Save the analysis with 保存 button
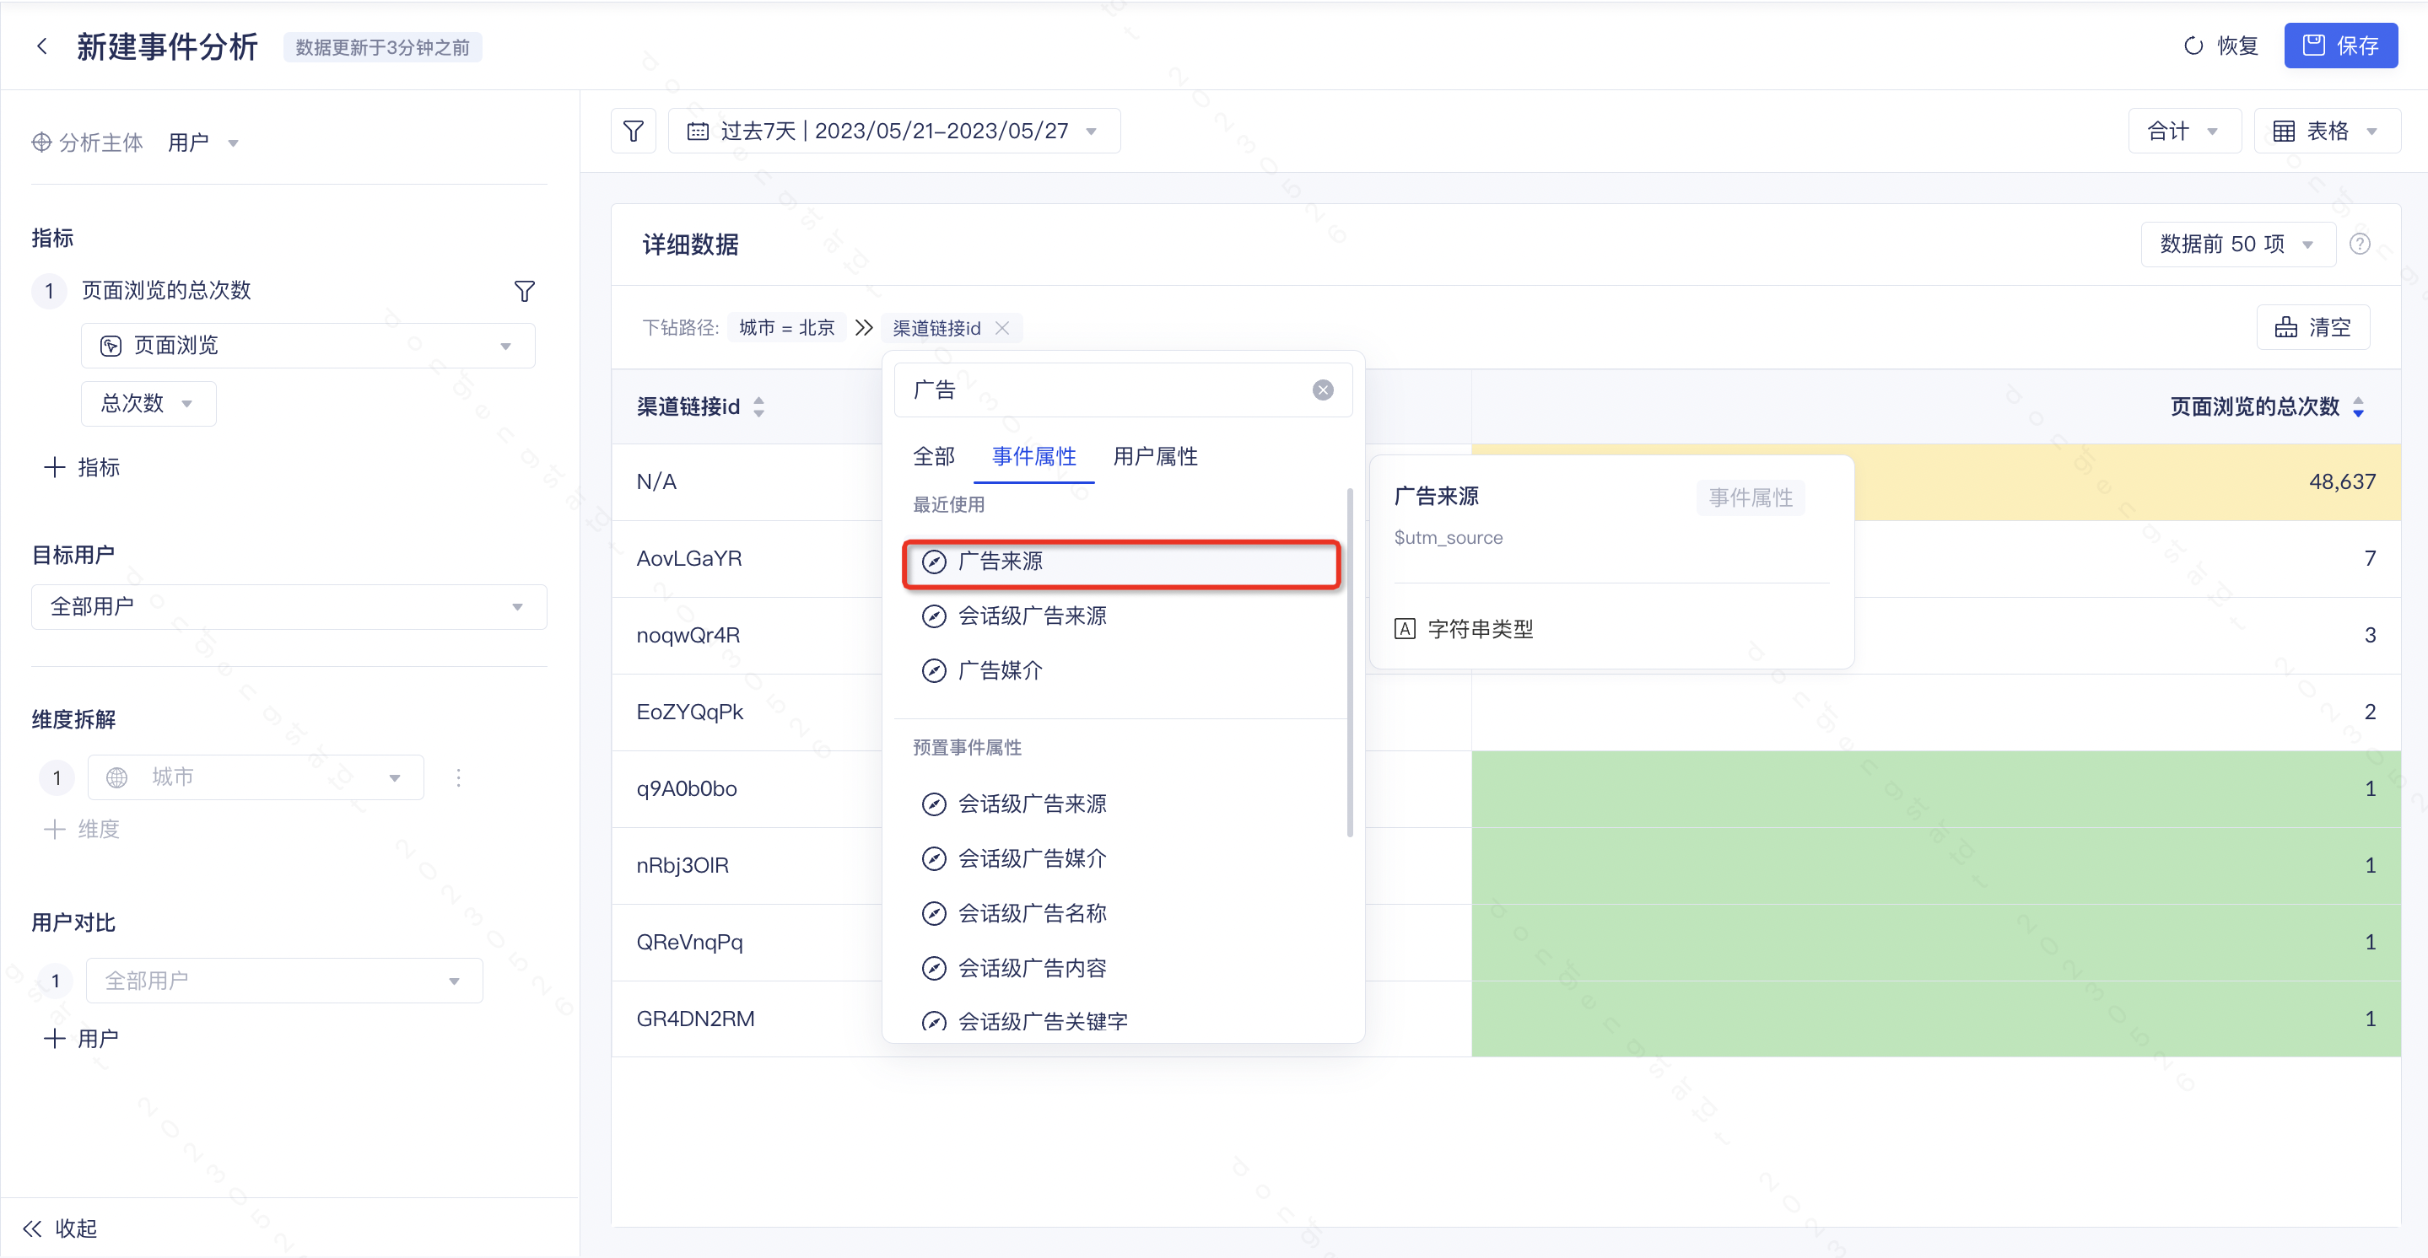This screenshot has width=2428, height=1258. pyautogui.click(x=2340, y=46)
